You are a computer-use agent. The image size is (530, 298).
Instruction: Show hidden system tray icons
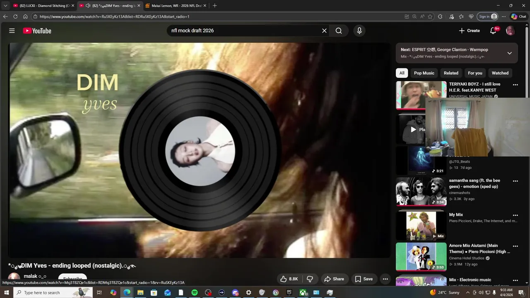(468, 293)
